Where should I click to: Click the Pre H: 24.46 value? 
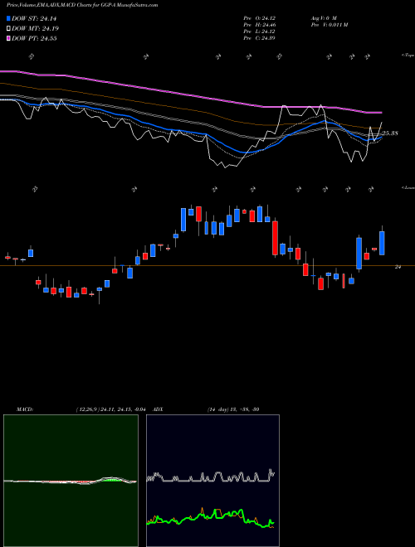tap(259, 25)
